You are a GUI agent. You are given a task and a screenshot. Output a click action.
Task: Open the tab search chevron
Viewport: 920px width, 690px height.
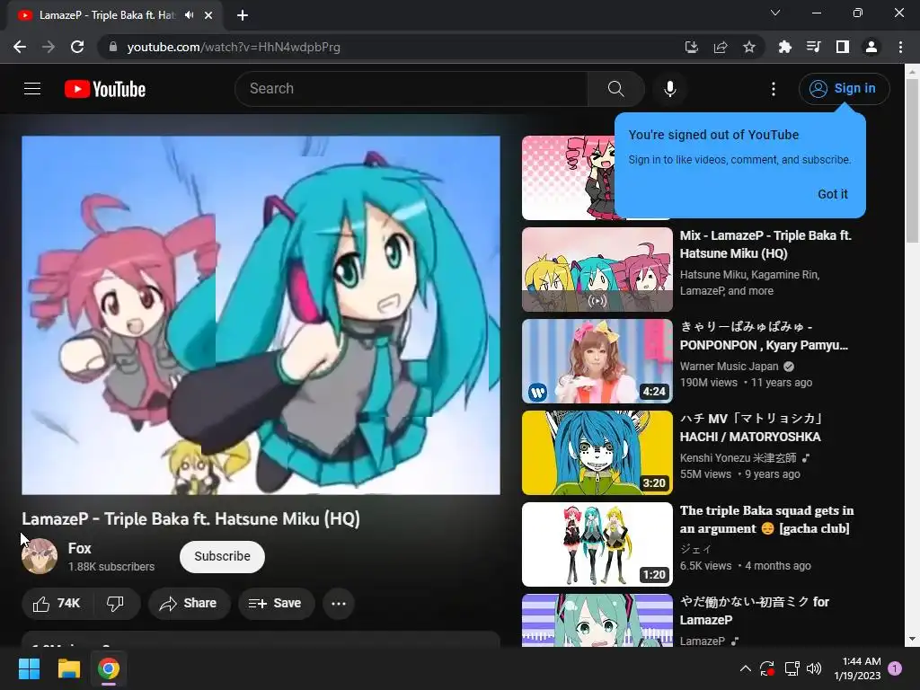click(x=775, y=13)
